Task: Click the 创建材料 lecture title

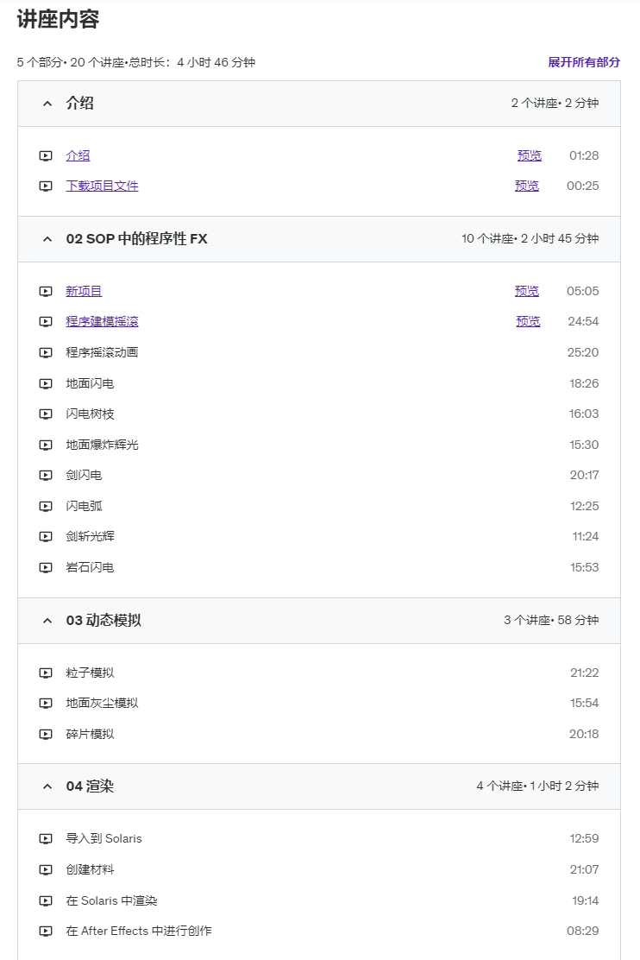Action: tap(90, 869)
